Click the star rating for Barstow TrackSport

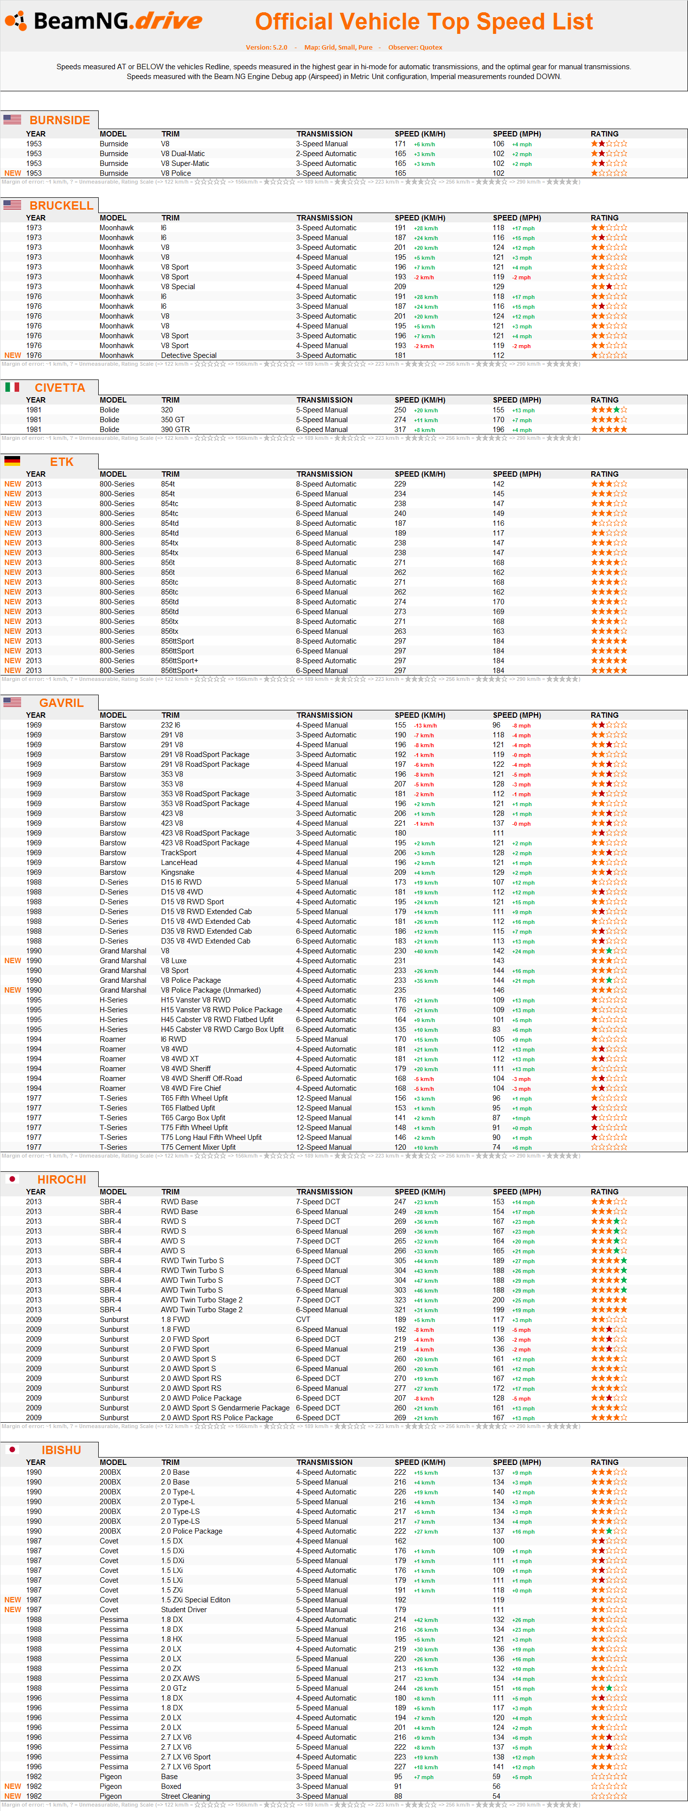[x=608, y=853]
